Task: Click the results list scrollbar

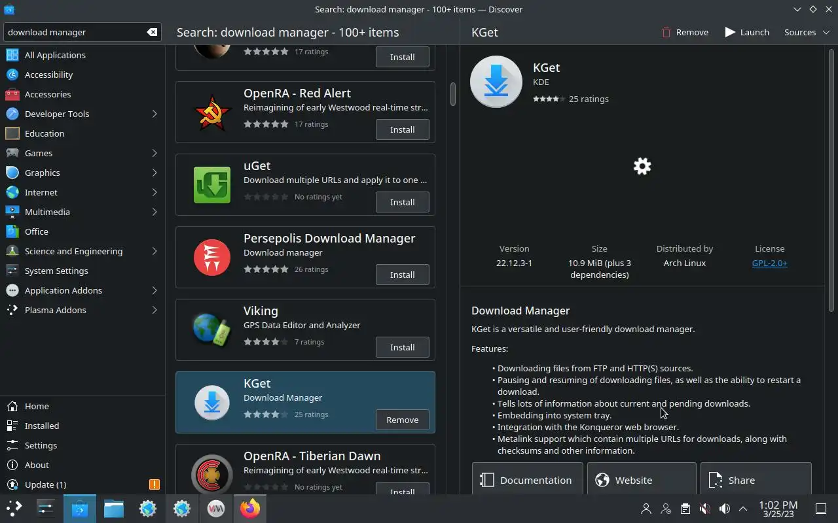Action: pyautogui.click(x=452, y=93)
